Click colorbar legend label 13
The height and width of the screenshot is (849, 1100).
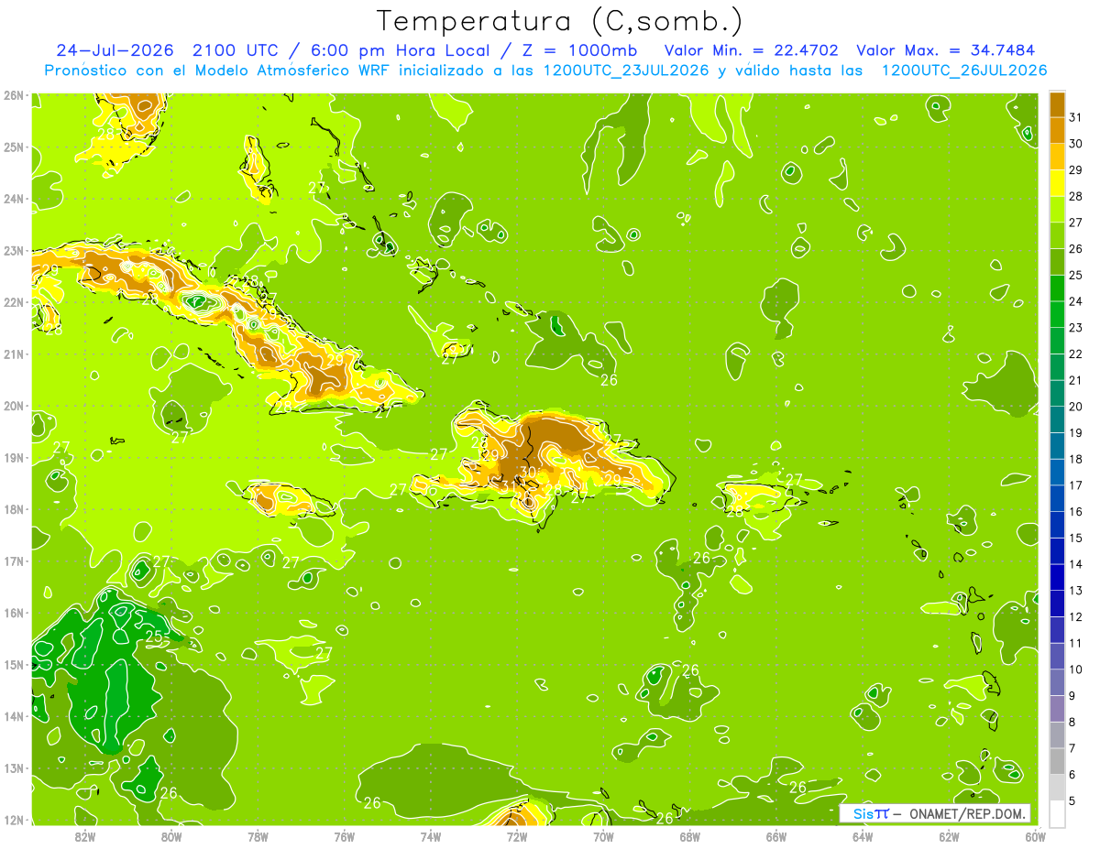click(x=1075, y=591)
